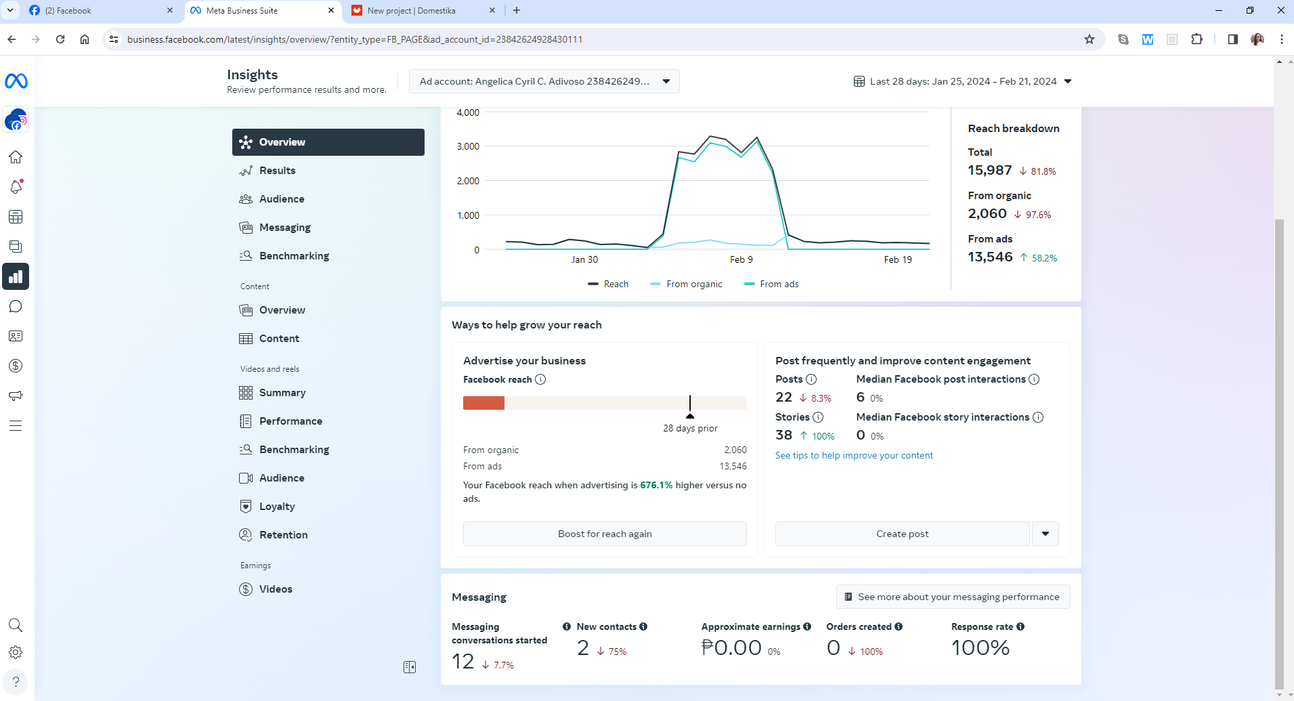Show info for Orders created
1294x701 pixels.
pyautogui.click(x=899, y=626)
